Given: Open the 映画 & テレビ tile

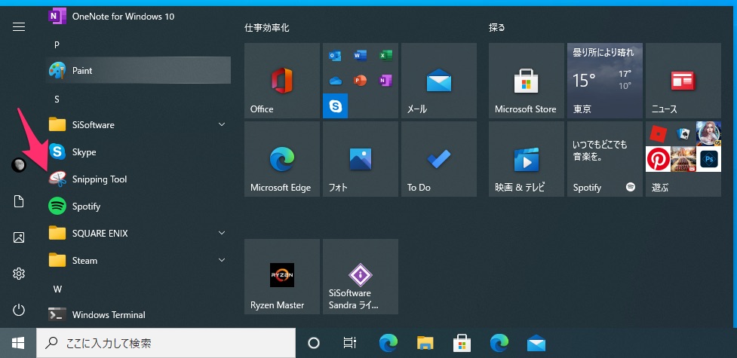Looking at the screenshot, I should coord(527,159).
